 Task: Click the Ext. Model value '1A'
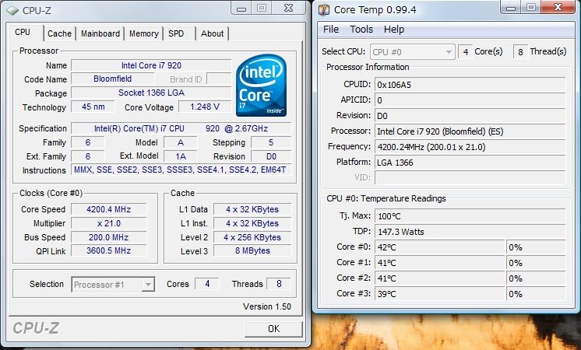click(x=181, y=156)
